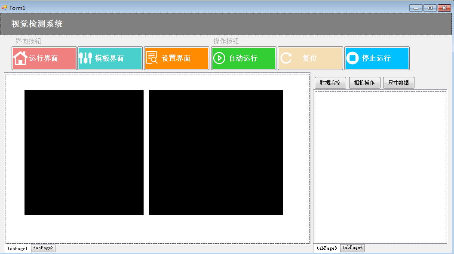The width and height of the screenshot is (454, 254).
Task: Open the 运行界面 text label
Action: [x=44, y=58]
